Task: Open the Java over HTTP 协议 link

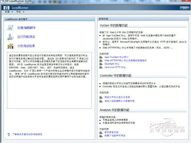Action: point(115,67)
